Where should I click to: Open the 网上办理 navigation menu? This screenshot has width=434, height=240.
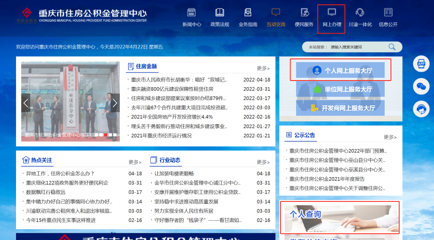[332, 18]
